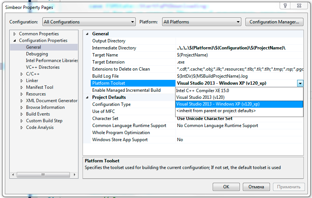Expand the Linker node arrow
Viewport: 312px width, 198px height.
tap(22, 81)
